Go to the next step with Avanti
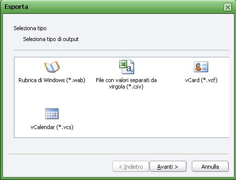The width and height of the screenshot is (236, 180). 168,167
